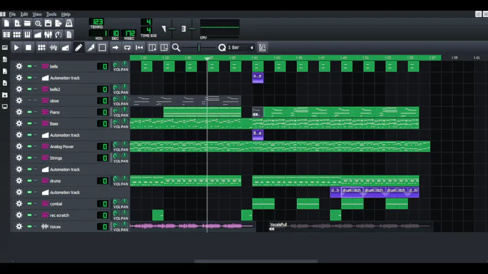Image resolution: width=488 pixels, height=274 pixels.
Task: Open track actions gear for cymbal
Action: coord(19,204)
